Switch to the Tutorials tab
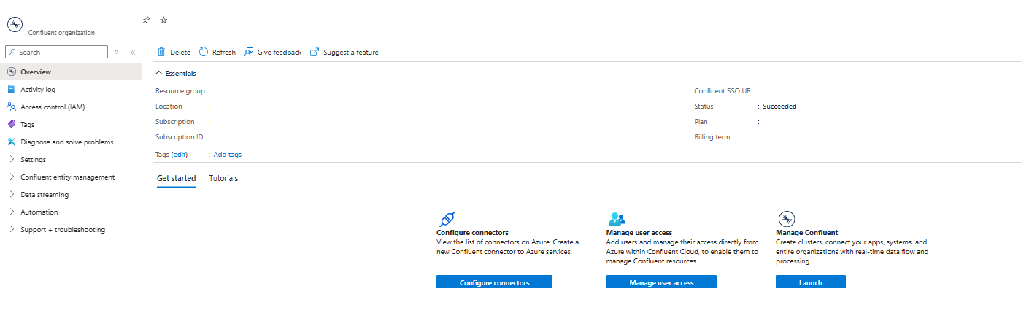Viewport: 1021px width, 316px height. click(223, 178)
